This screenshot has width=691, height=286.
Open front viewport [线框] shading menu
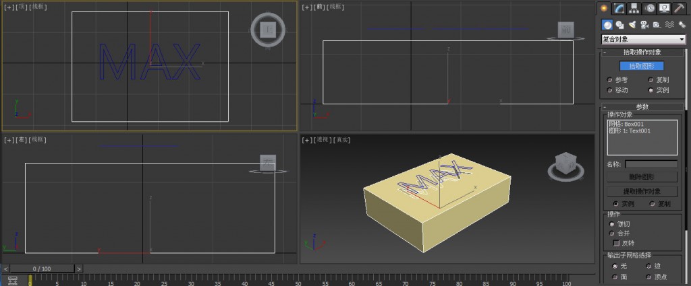pos(336,7)
